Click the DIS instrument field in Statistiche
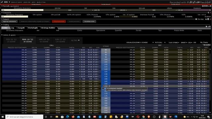212x119 pixels. click(15, 17)
